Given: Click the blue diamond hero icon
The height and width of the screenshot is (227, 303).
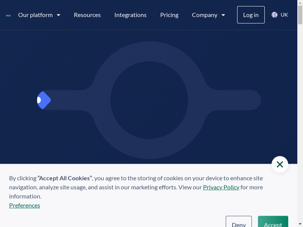Looking at the screenshot, I should pyautogui.click(x=44, y=100).
